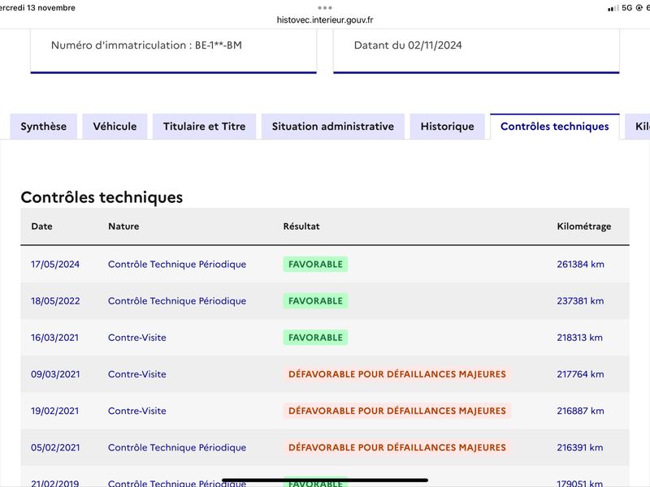
Task: Click the FAVORABLE badge for 17/05/2024
Action: 315,265
